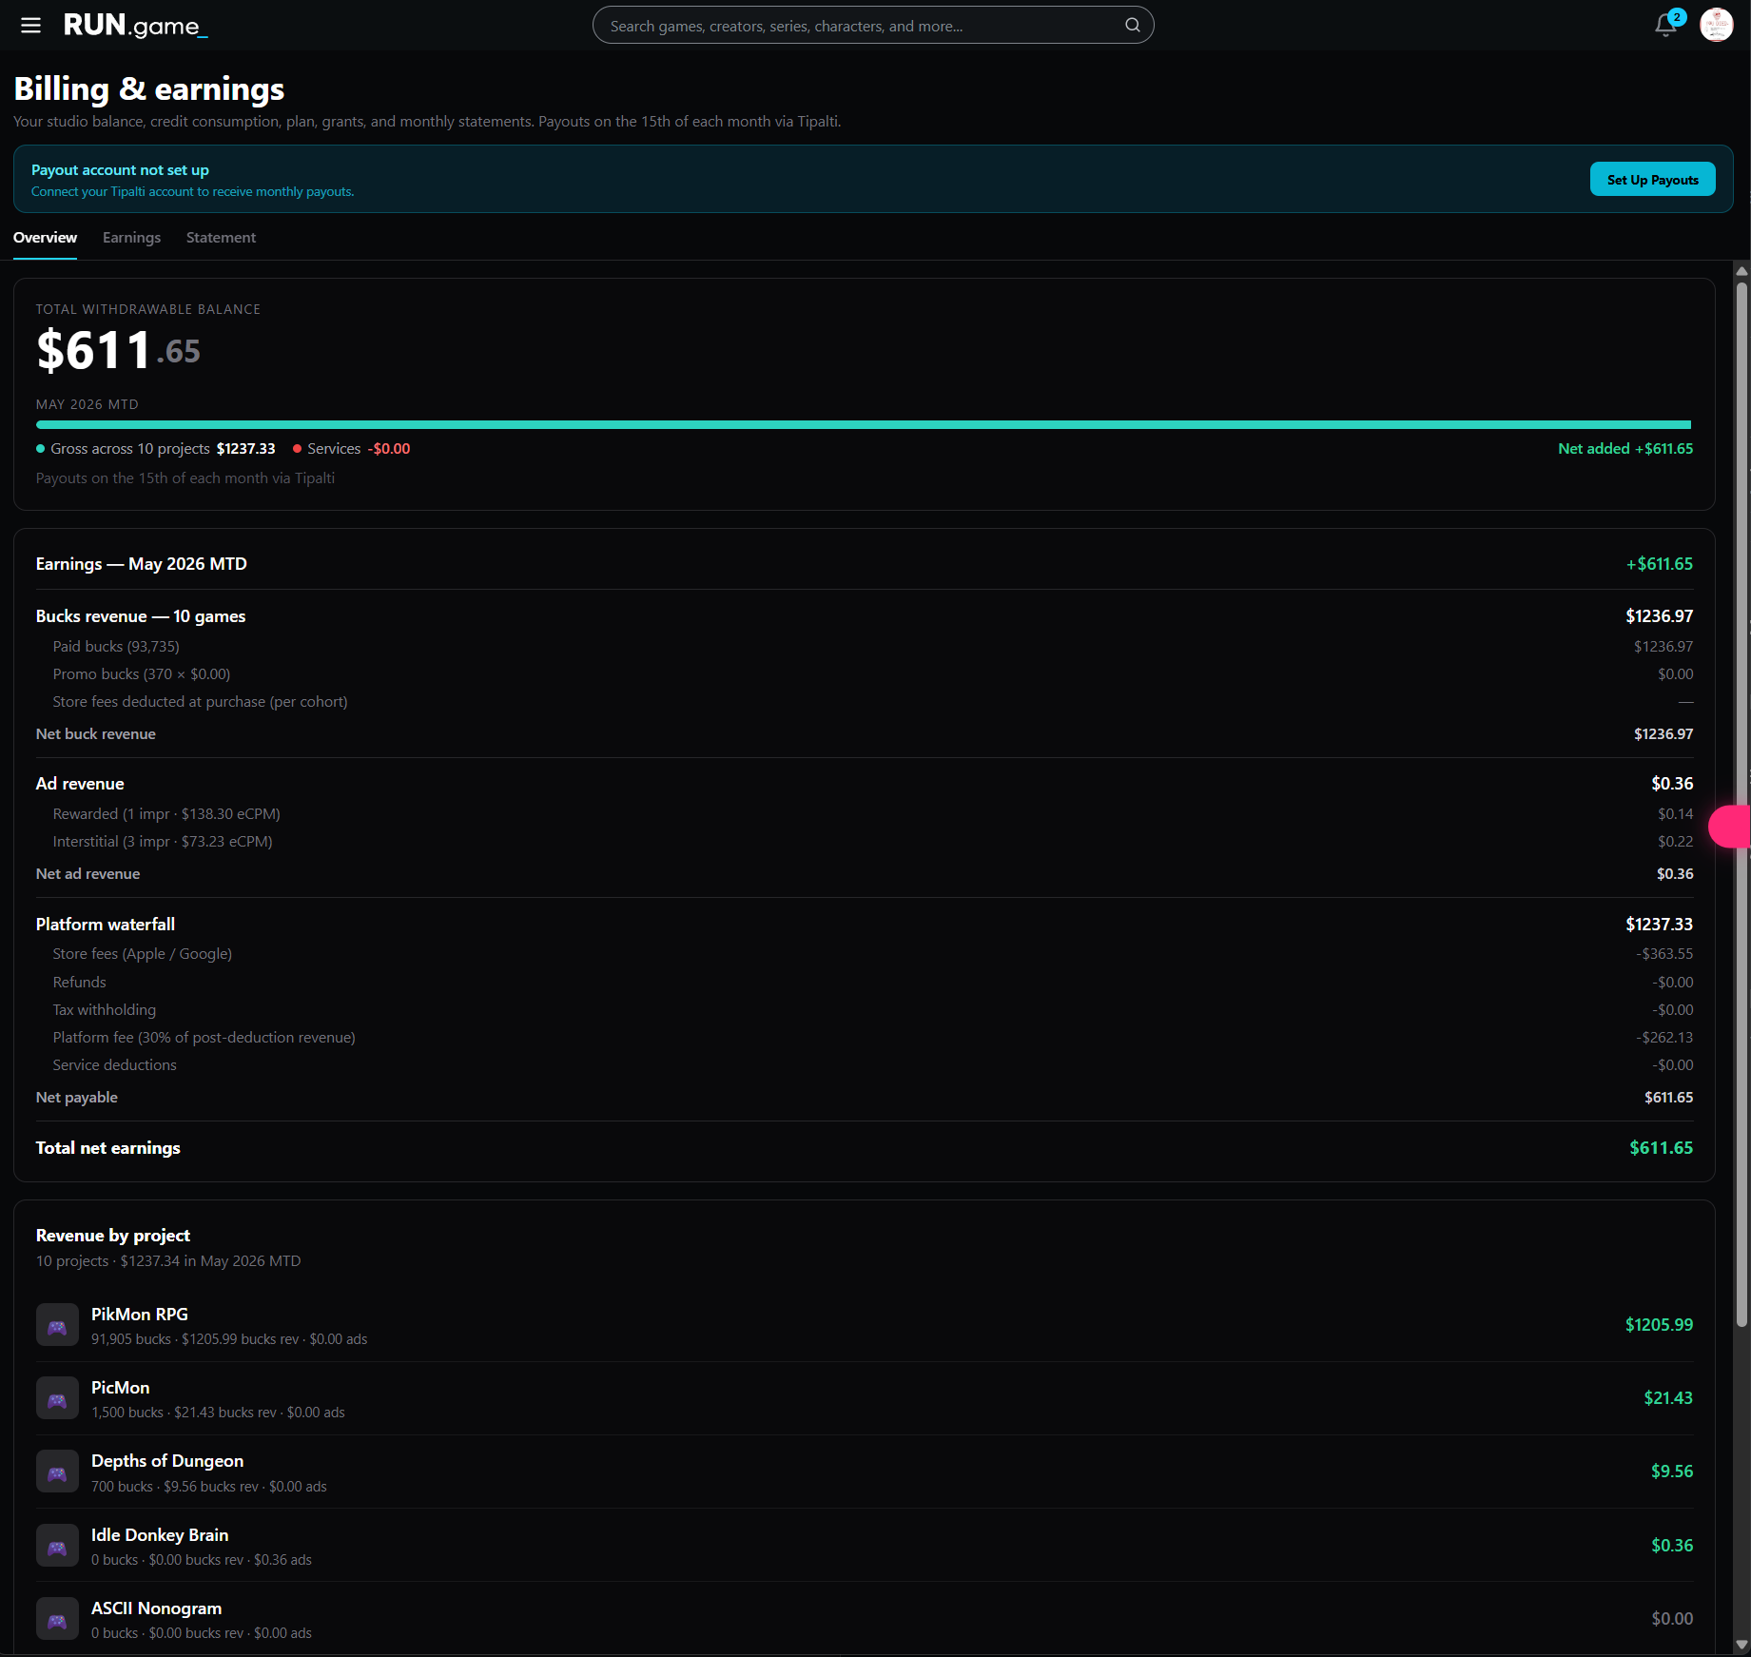Click the Platform fee (30%) row
The width and height of the screenshot is (1751, 1657).
pos(864,1038)
